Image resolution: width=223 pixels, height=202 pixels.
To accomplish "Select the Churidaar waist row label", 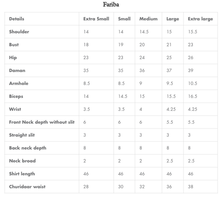I will pyautogui.click(x=27, y=186).
